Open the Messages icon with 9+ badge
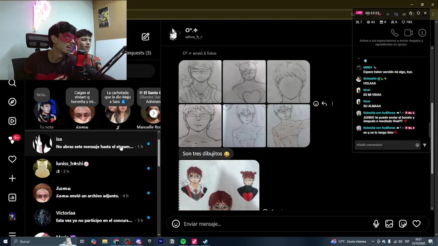This screenshot has width=438, height=246. click(x=13, y=140)
